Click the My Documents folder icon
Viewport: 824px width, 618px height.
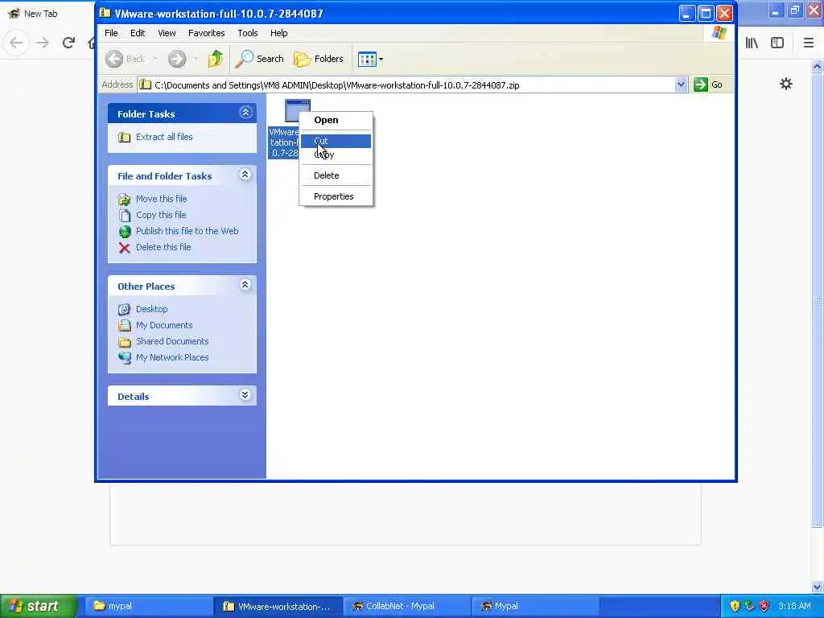(x=125, y=325)
